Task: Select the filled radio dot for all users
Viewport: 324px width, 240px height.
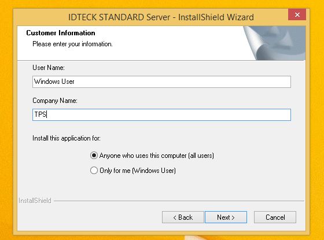Action: (x=94, y=156)
